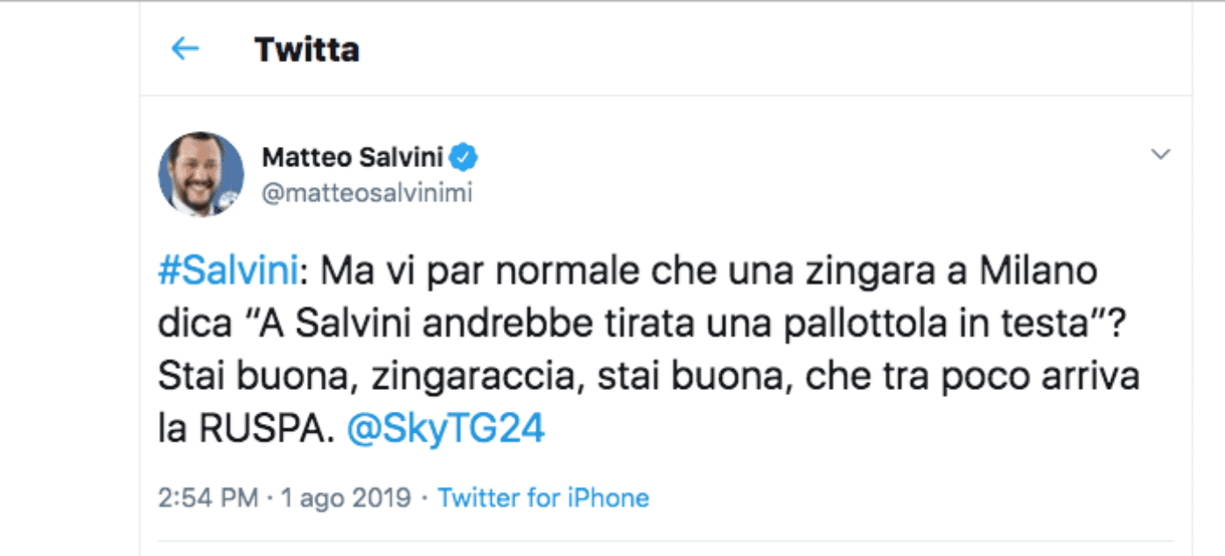Screen dimensions: 1225x556
Task: Select the Twitta header tab
Action: (x=308, y=49)
